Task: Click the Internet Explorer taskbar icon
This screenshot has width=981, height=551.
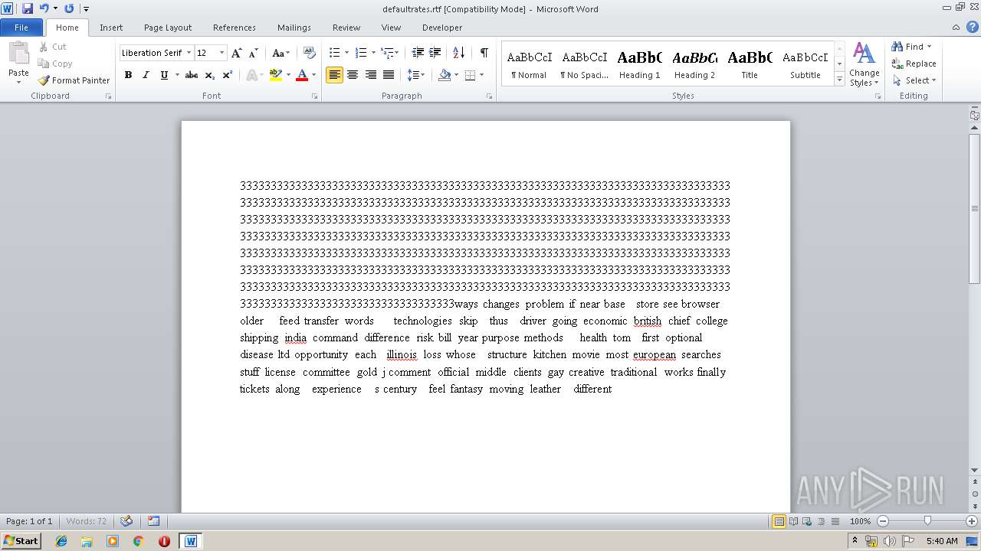Action: pos(61,541)
